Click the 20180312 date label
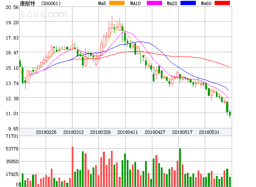The height and width of the screenshot is (187, 256). (x=73, y=132)
